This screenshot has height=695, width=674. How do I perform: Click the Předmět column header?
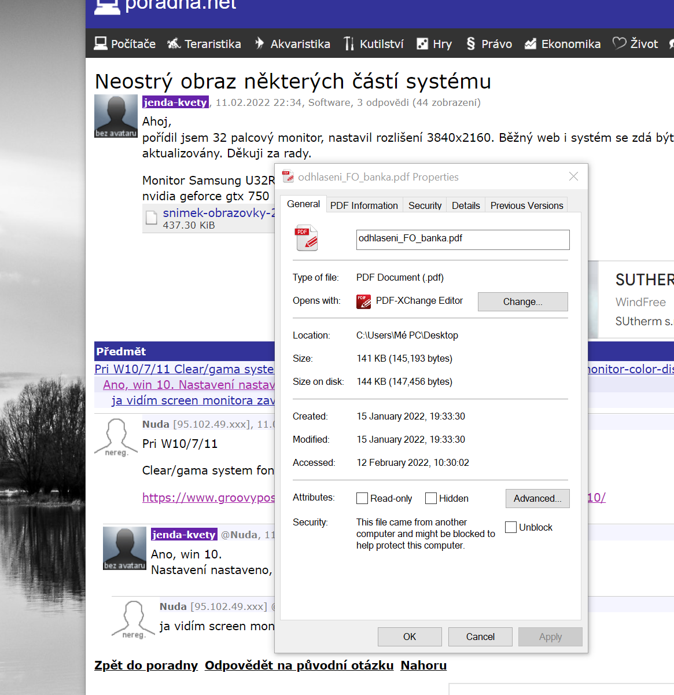coord(121,351)
